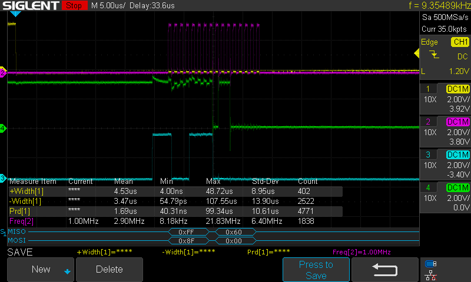Screen dimensions: 471x282
Task: Select the +Width[1] measurement row
Action: point(175,191)
